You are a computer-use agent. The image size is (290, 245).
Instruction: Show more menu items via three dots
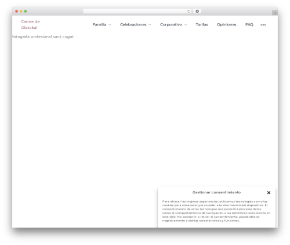263,25
